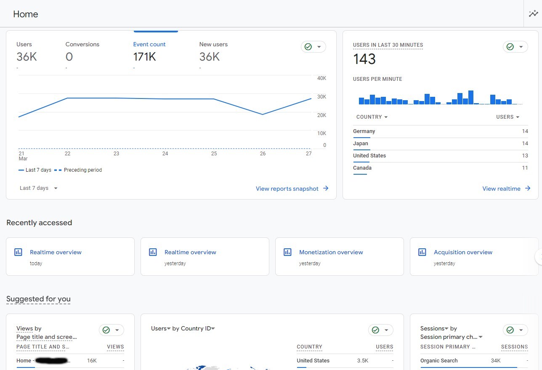The height and width of the screenshot is (370, 542).
Task: Click the USERS IN LAST 30 MINUTES heading
Action: [x=388, y=45]
